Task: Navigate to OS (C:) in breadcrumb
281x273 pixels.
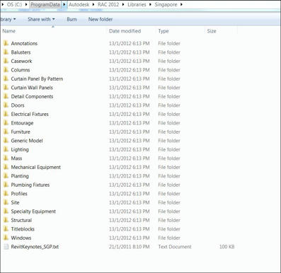Action: 14,4
